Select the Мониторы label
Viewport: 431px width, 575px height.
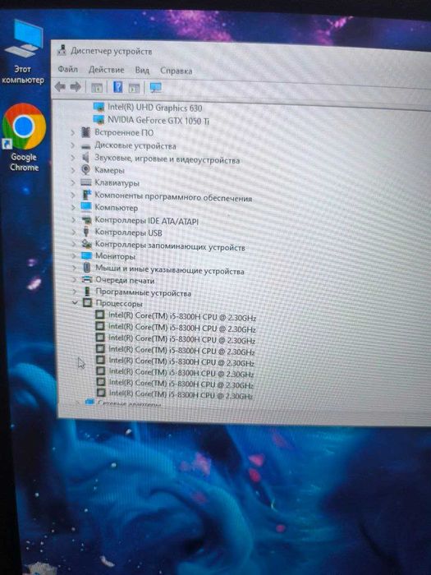click(x=116, y=256)
